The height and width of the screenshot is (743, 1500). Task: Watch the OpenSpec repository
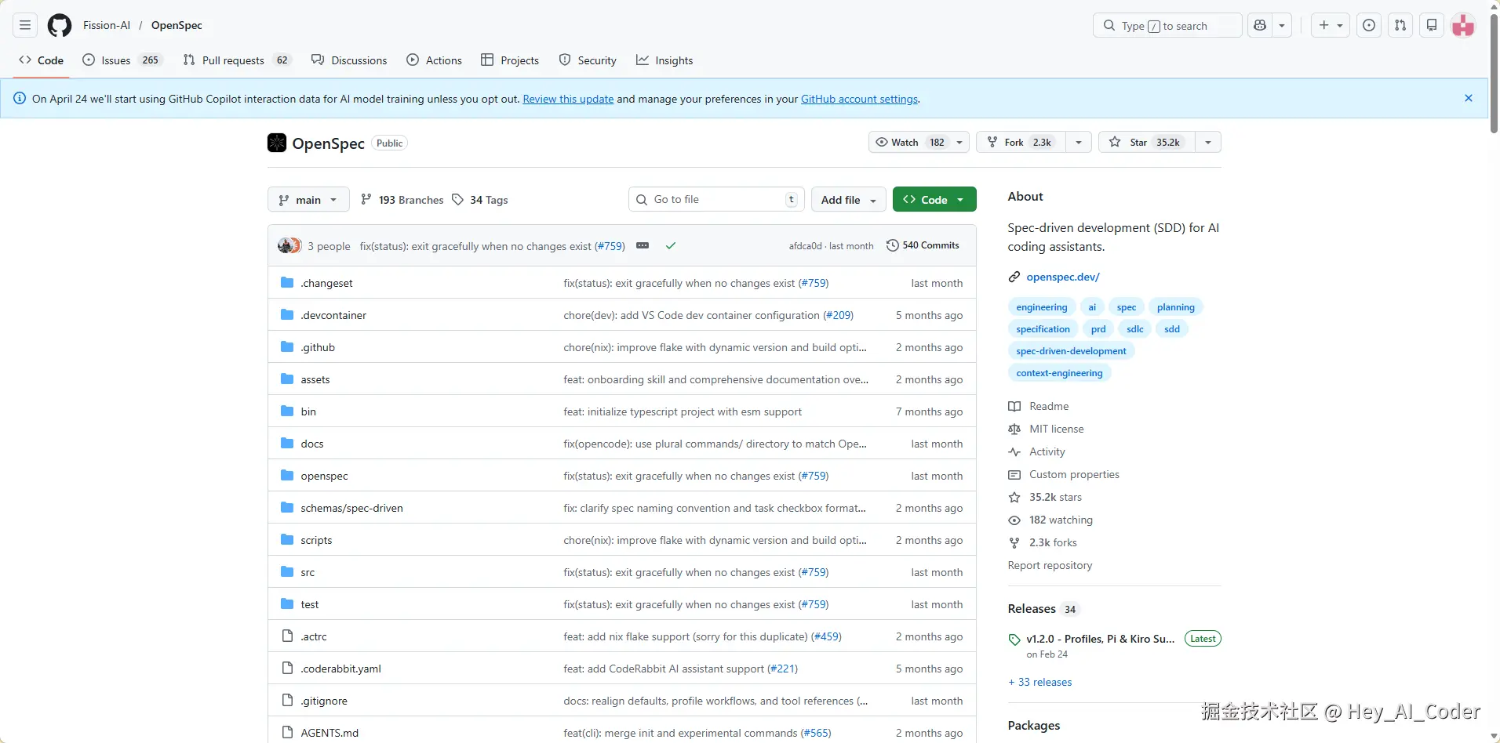pos(909,142)
